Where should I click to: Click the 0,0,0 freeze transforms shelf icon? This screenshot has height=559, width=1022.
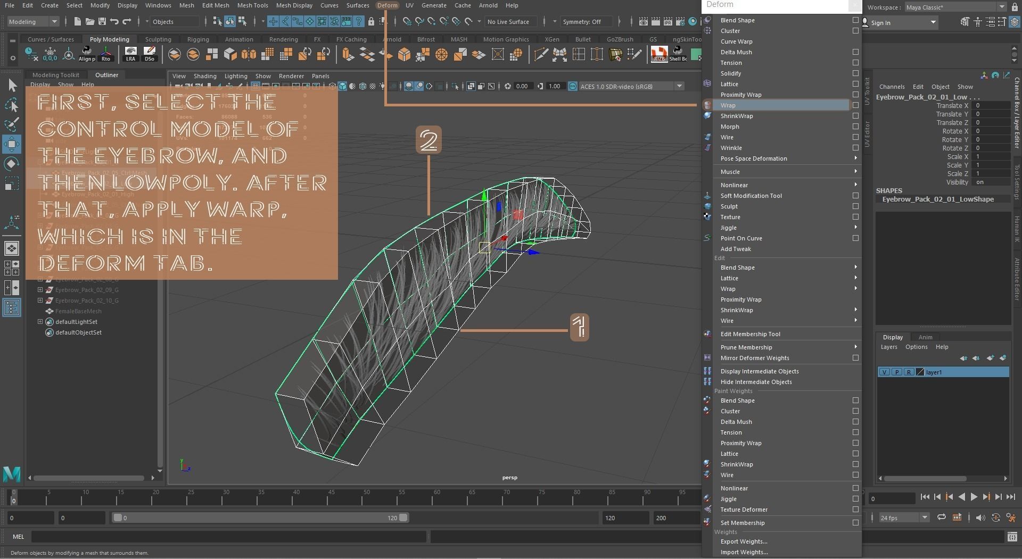pos(50,54)
